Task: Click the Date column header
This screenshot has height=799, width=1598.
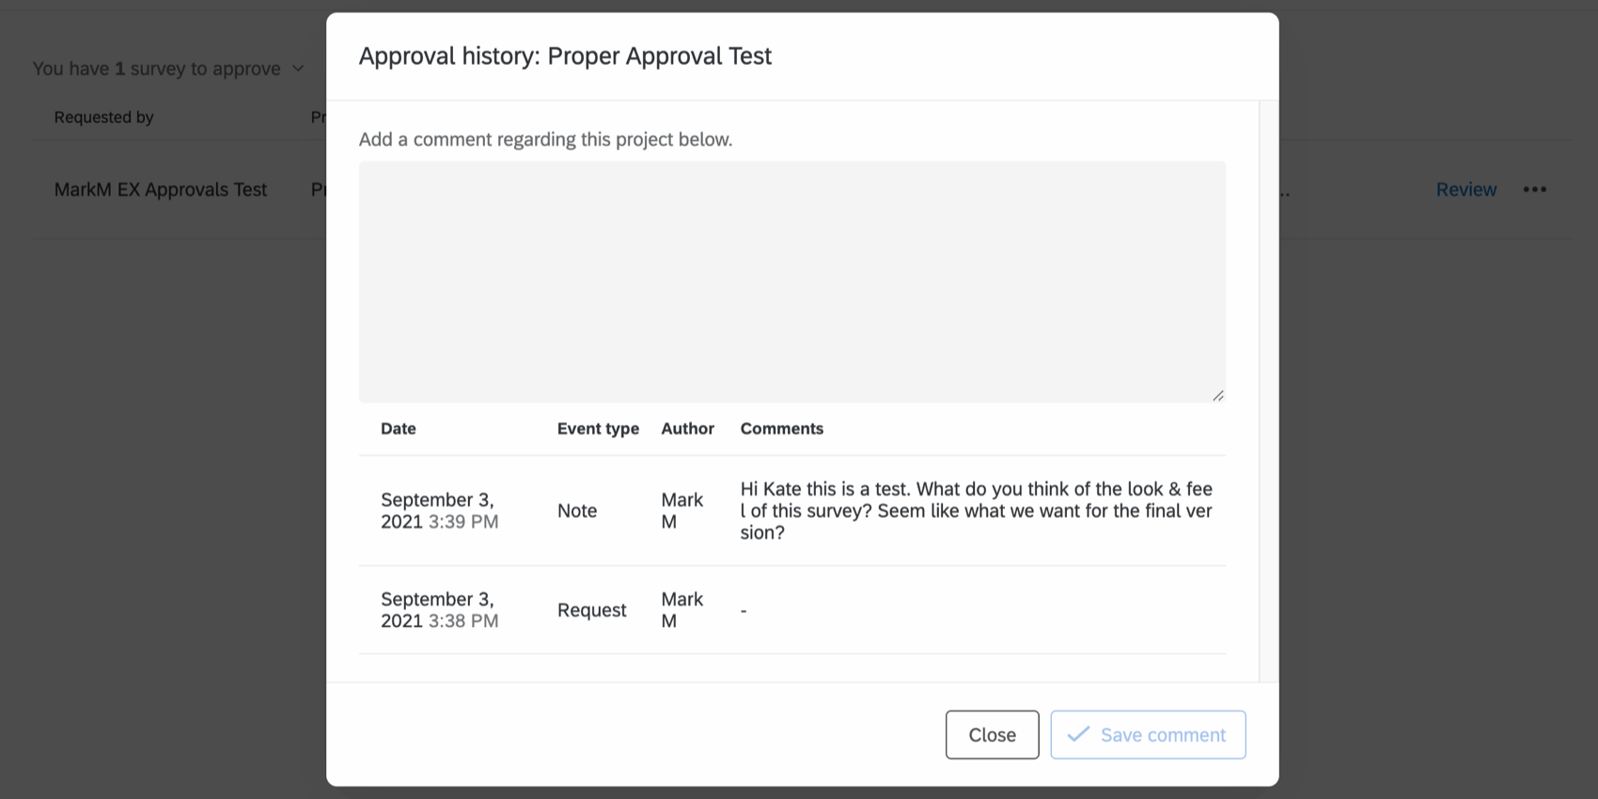Action: pyautogui.click(x=399, y=429)
